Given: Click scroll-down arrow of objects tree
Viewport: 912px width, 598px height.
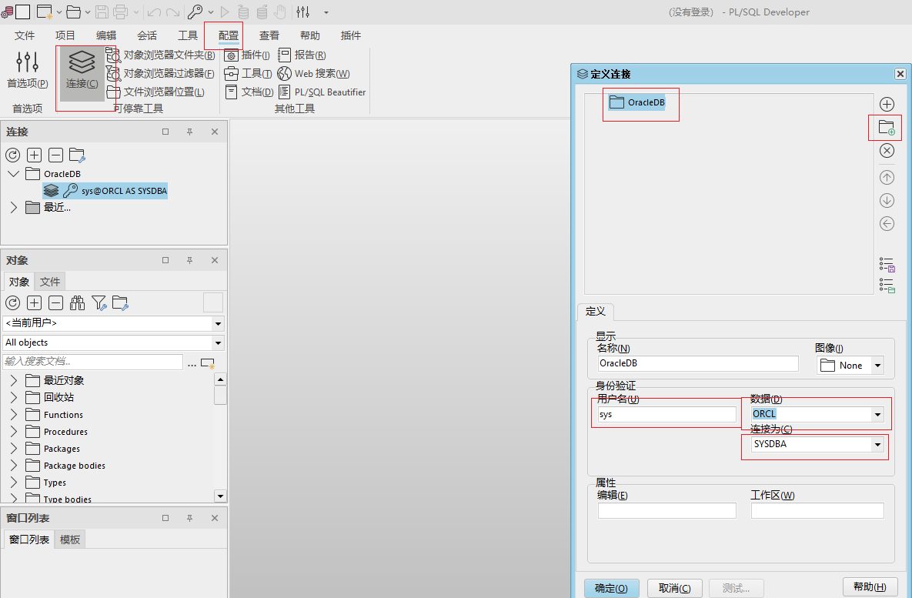Looking at the screenshot, I should 220,496.
